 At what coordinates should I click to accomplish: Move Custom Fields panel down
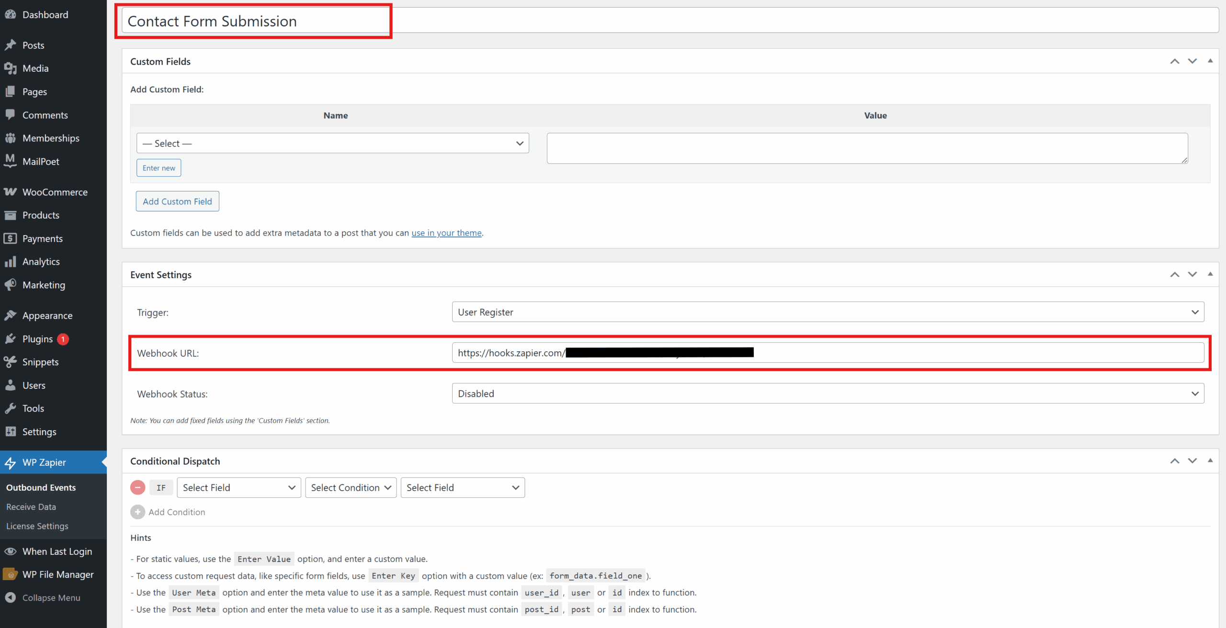click(1192, 61)
